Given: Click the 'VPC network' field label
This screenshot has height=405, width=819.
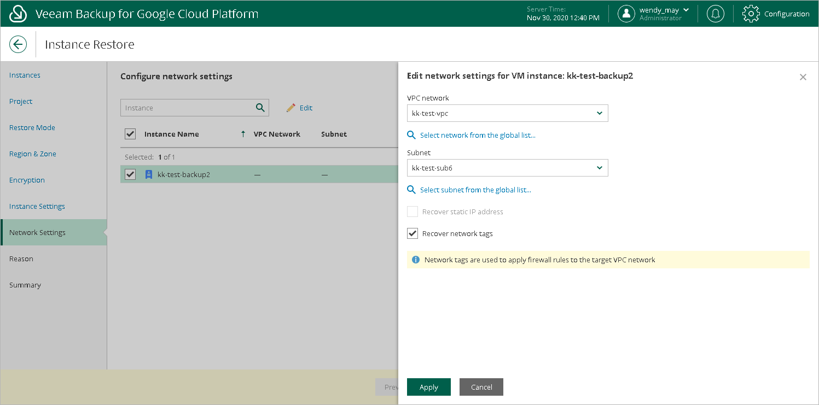Looking at the screenshot, I should coord(428,98).
